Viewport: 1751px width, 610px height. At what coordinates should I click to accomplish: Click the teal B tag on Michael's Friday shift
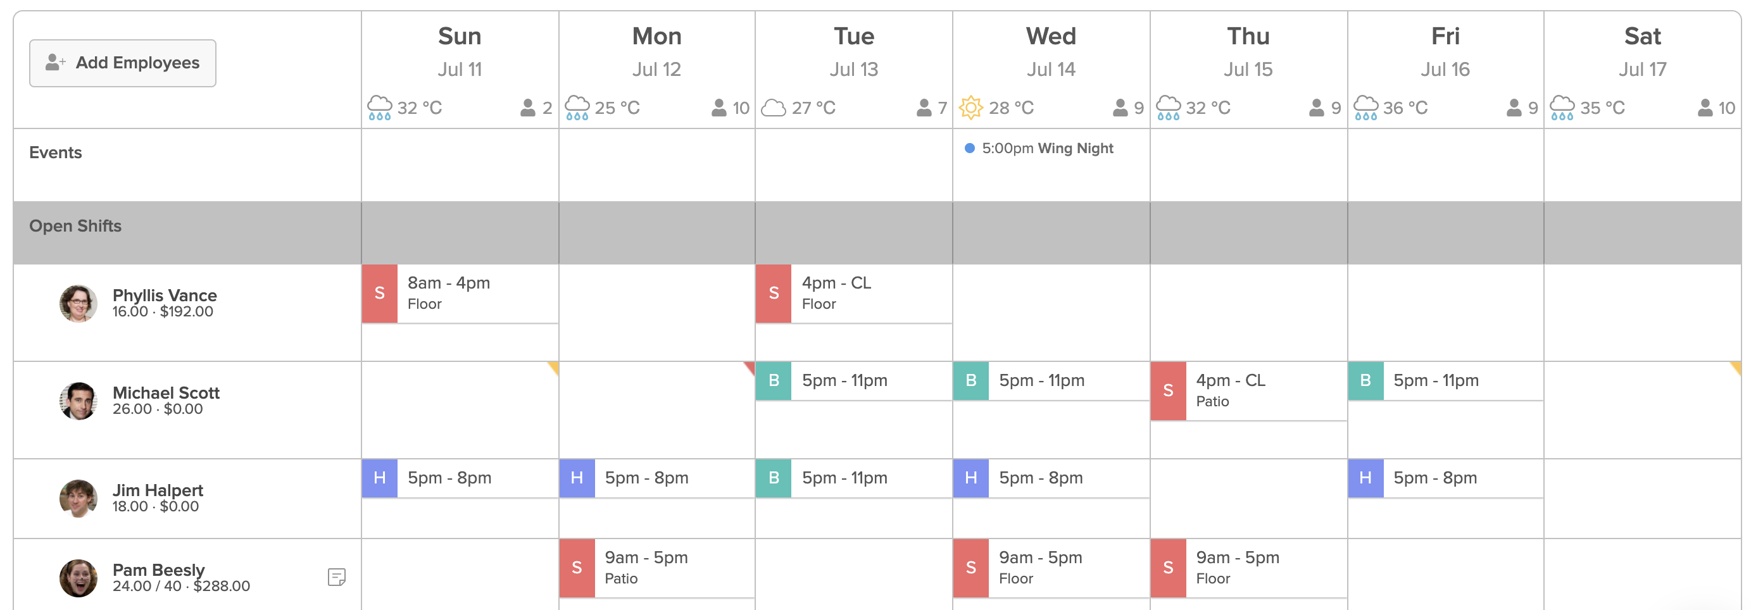pyautogui.click(x=1365, y=380)
